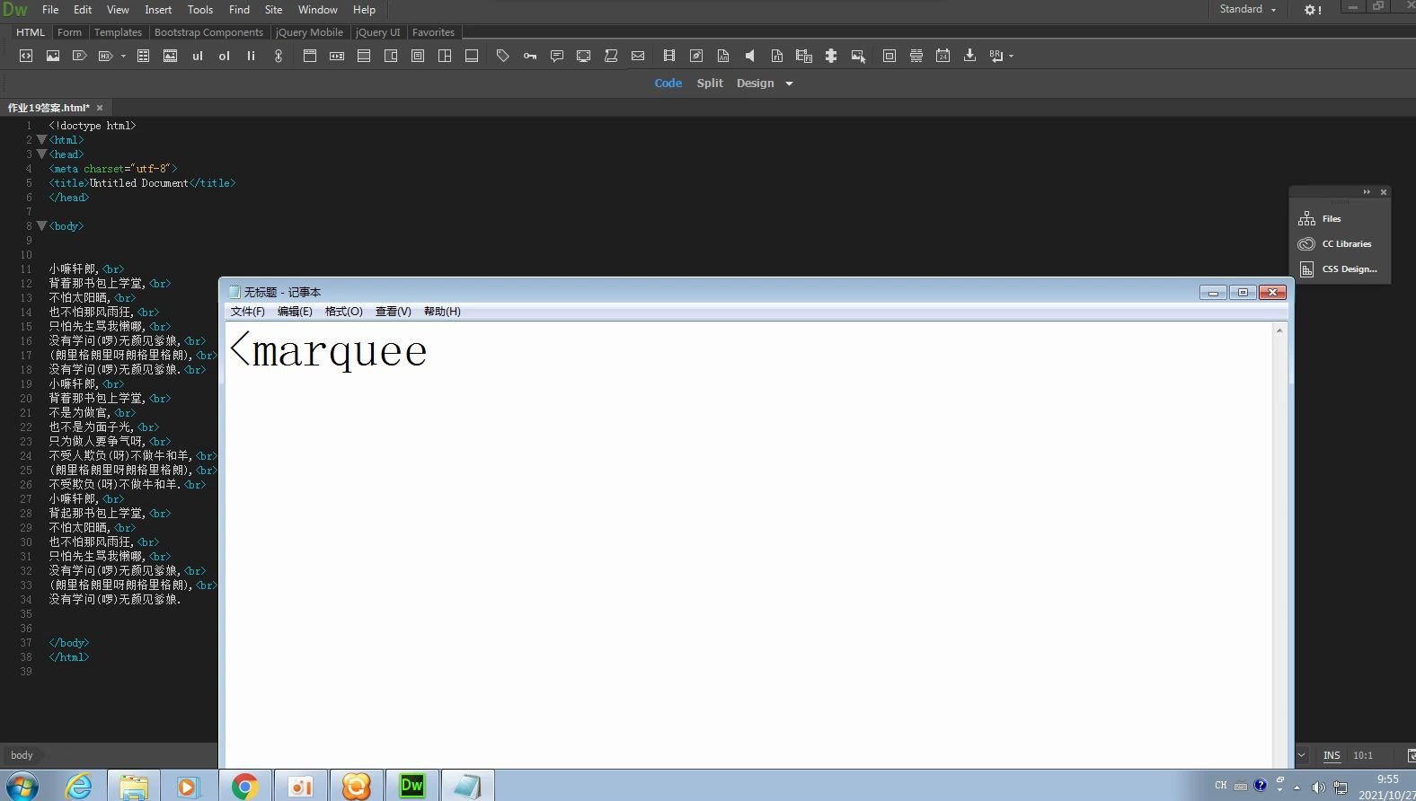
Task: Insert Flash SWF
Action: pyautogui.click(x=777, y=56)
